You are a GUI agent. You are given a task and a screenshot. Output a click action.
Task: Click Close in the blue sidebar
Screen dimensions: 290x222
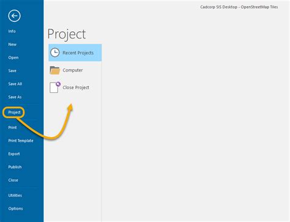(x=13, y=180)
